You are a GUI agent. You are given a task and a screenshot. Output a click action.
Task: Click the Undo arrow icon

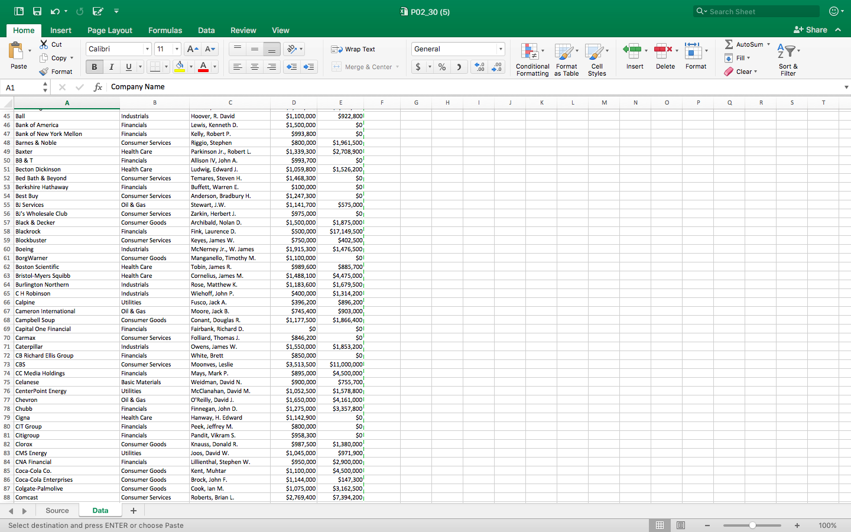[x=55, y=11]
